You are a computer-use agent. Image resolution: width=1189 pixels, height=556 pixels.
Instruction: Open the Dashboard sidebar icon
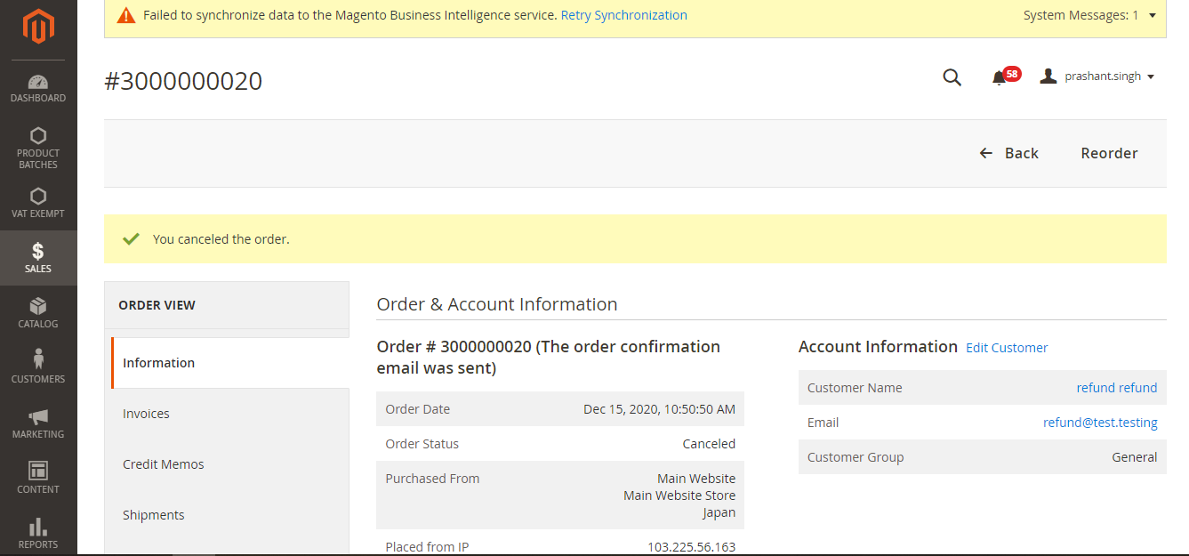tap(38, 88)
